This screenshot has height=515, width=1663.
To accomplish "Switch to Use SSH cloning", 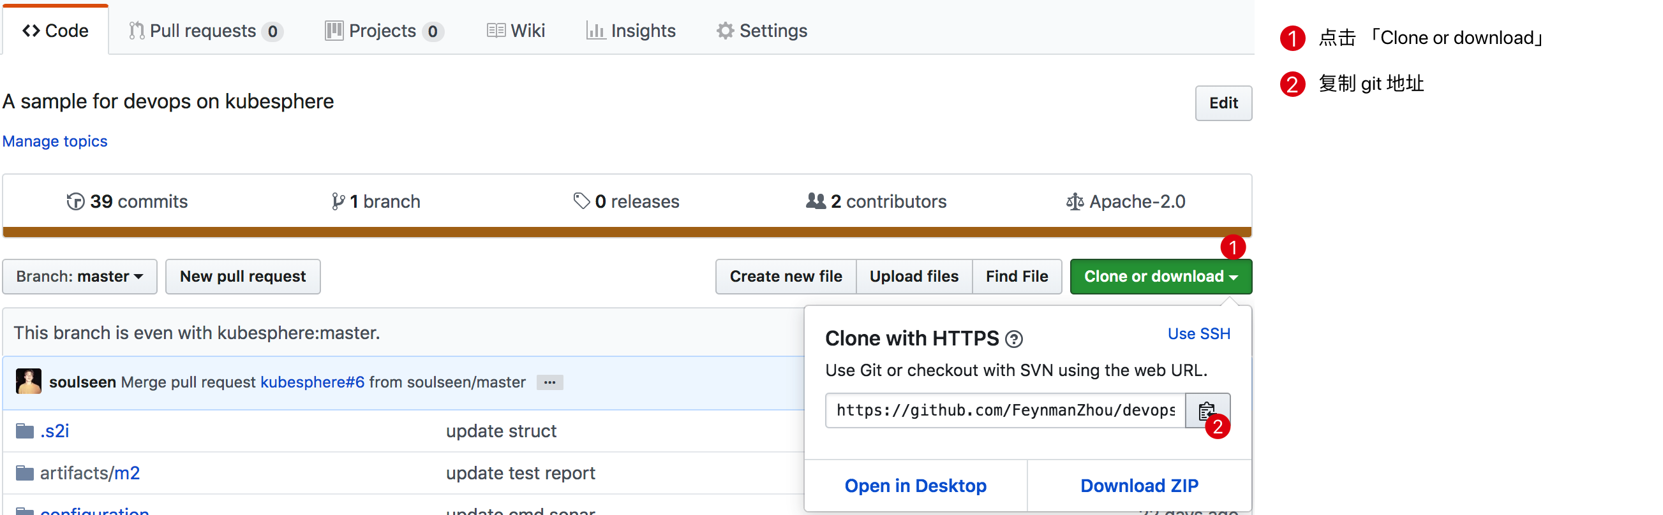I will point(1198,334).
